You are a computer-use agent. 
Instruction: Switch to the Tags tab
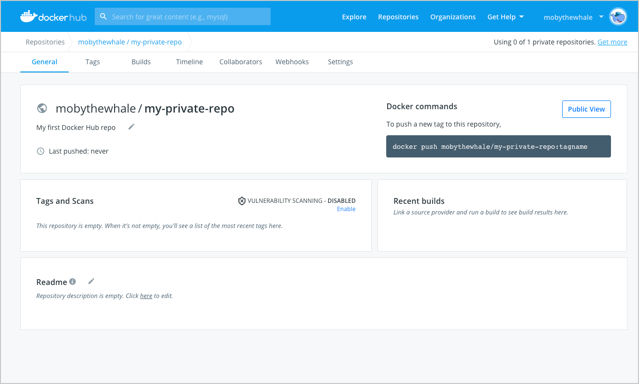93,62
